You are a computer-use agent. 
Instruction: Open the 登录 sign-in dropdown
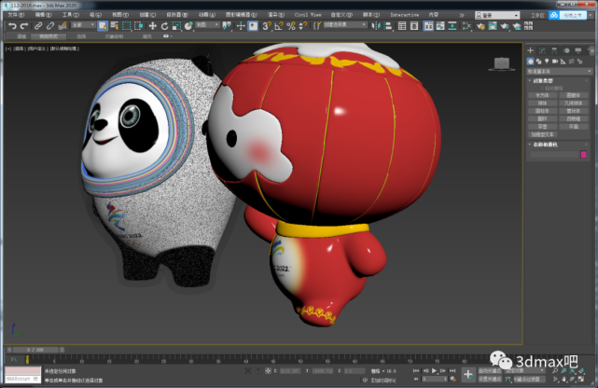[x=497, y=15]
